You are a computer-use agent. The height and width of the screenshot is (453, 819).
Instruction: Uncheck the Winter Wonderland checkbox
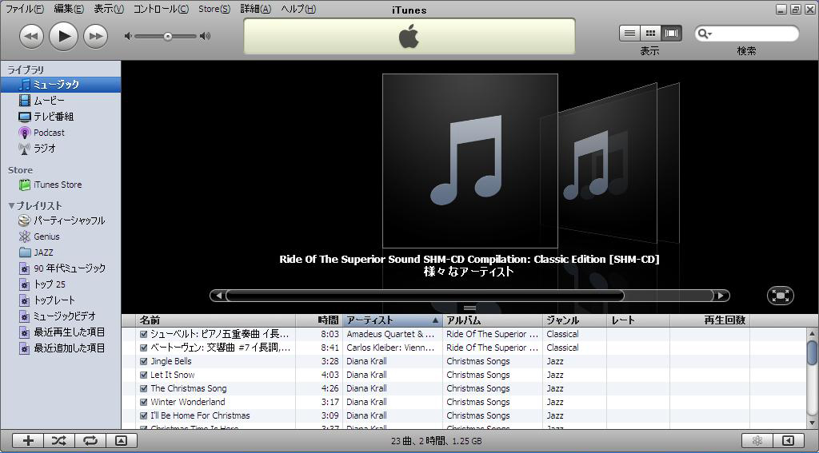coord(144,402)
